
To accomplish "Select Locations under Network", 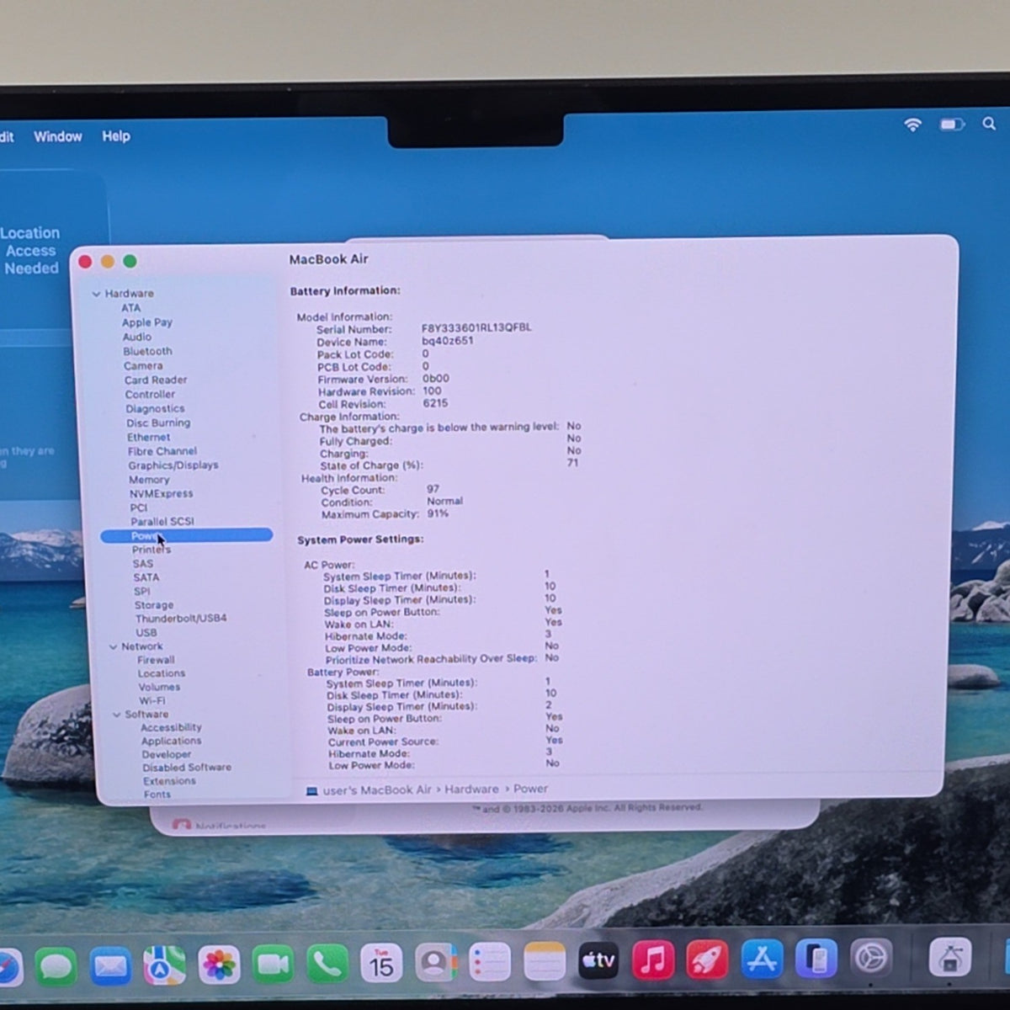I will [162, 673].
